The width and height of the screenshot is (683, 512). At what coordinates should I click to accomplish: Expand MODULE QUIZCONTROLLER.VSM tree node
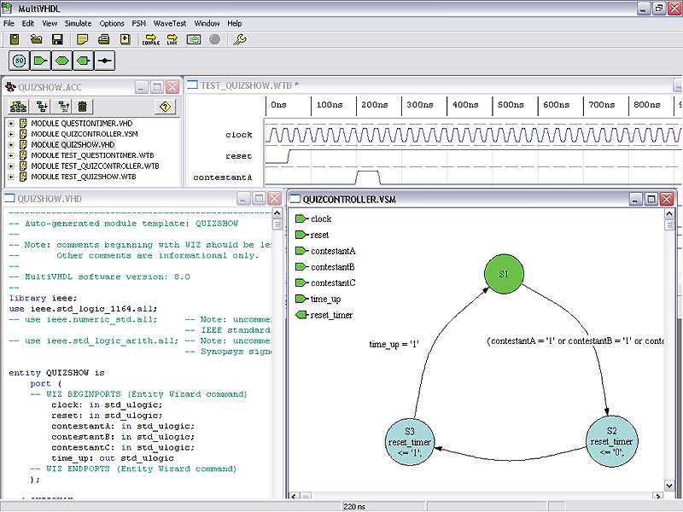coord(11,134)
